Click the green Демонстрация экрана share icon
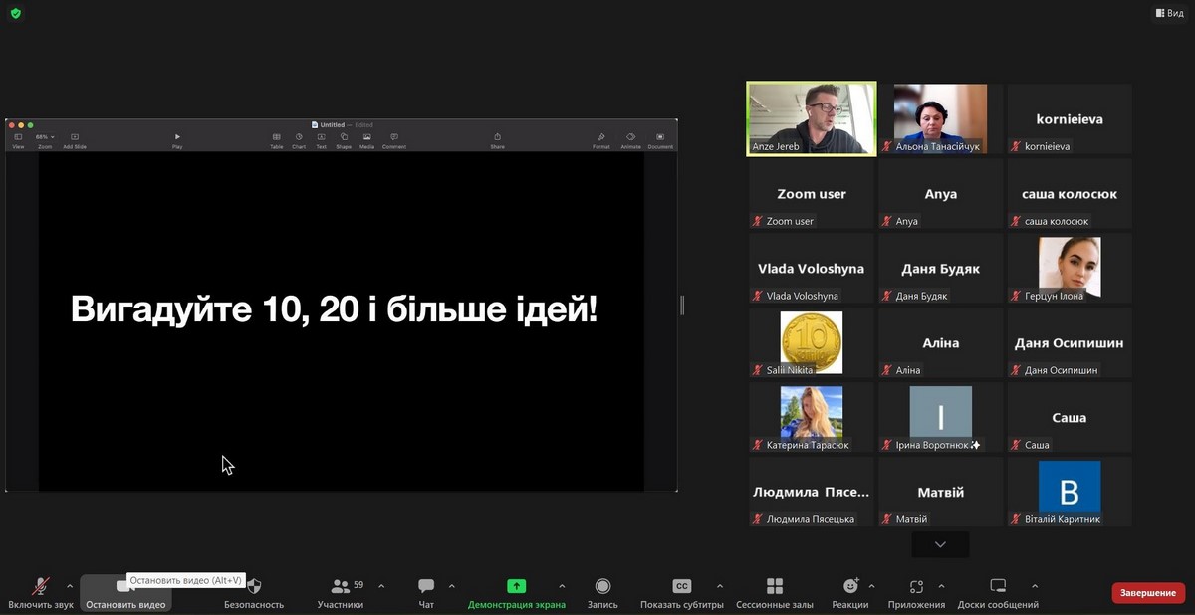Image resolution: width=1195 pixels, height=615 pixels. [x=516, y=586]
